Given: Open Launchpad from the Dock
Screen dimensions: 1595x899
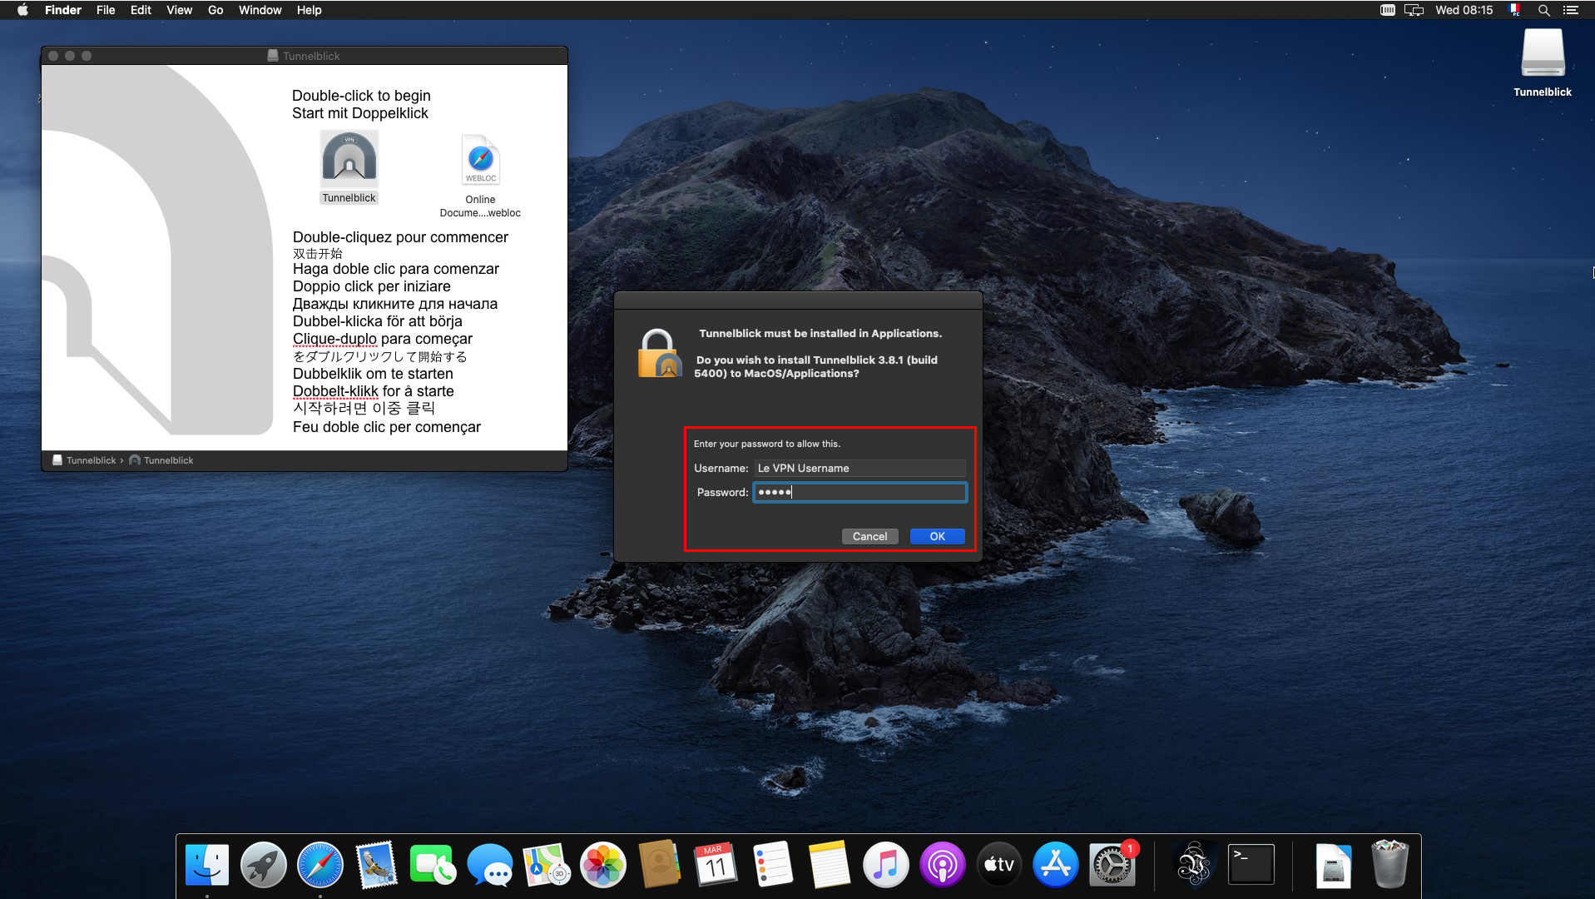Looking at the screenshot, I should click(263, 865).
